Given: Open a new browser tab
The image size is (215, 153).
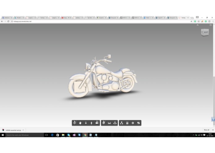Looking at the screenshot, I should pyautogui.click(x=192, y=18).
